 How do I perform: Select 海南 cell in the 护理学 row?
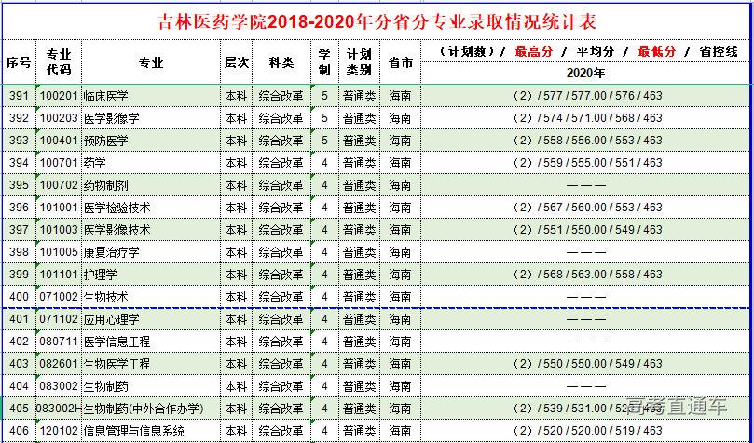point(400,274)
